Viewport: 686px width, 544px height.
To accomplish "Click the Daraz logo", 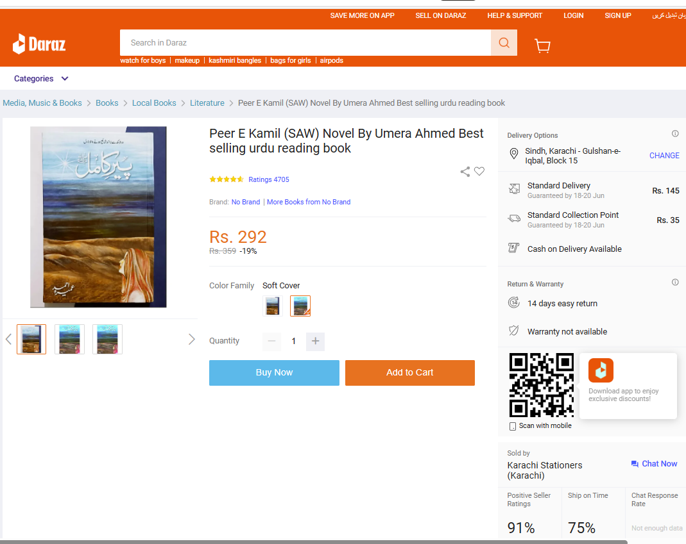I will (x=39, y=44).
